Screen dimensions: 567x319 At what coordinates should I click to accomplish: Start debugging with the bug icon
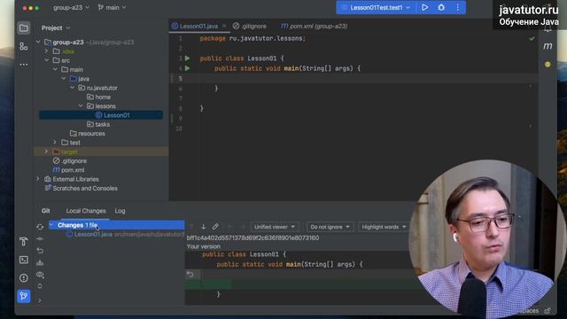coord(441,7)
